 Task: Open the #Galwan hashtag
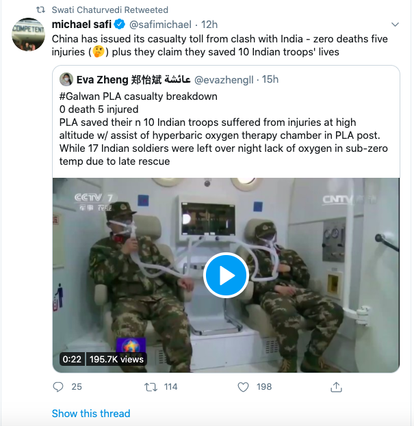(x=81, y=96)
